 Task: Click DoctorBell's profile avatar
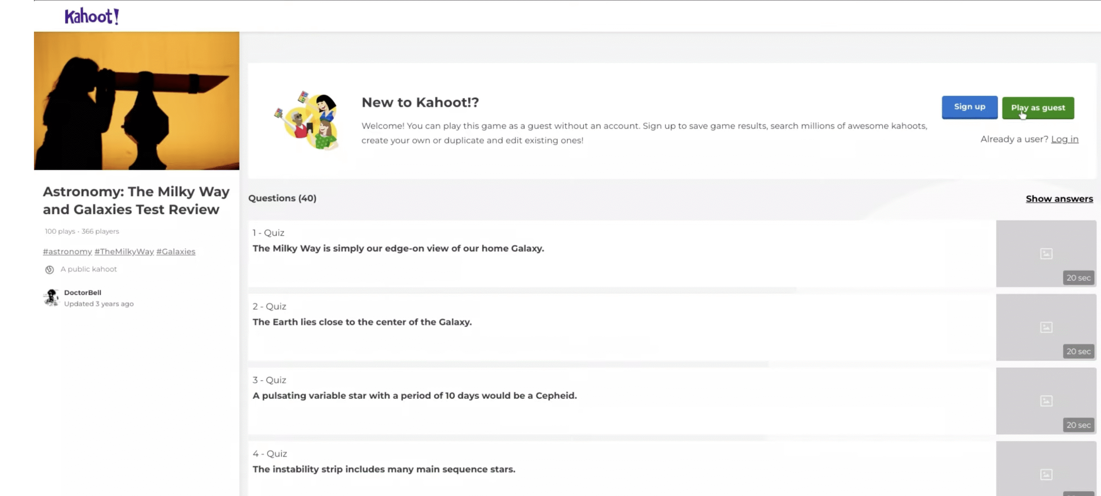(x=51, y=297)
